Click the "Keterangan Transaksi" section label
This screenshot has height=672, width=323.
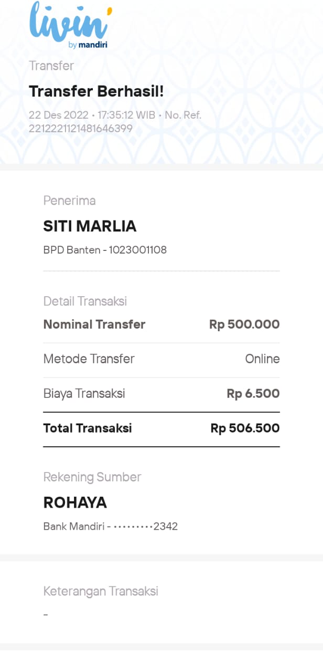[x=101, y=591]
